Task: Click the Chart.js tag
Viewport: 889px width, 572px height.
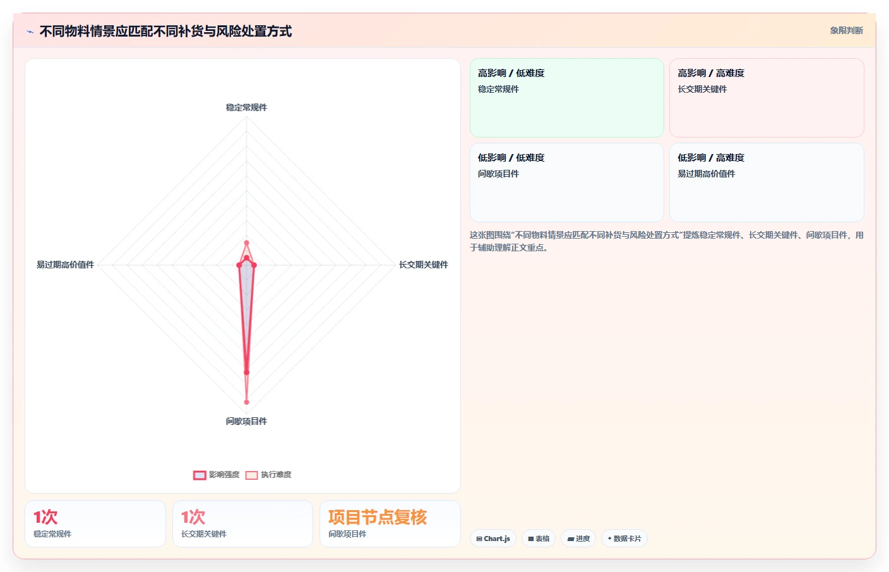Action: pyautogui.click(x=493, y=539)
